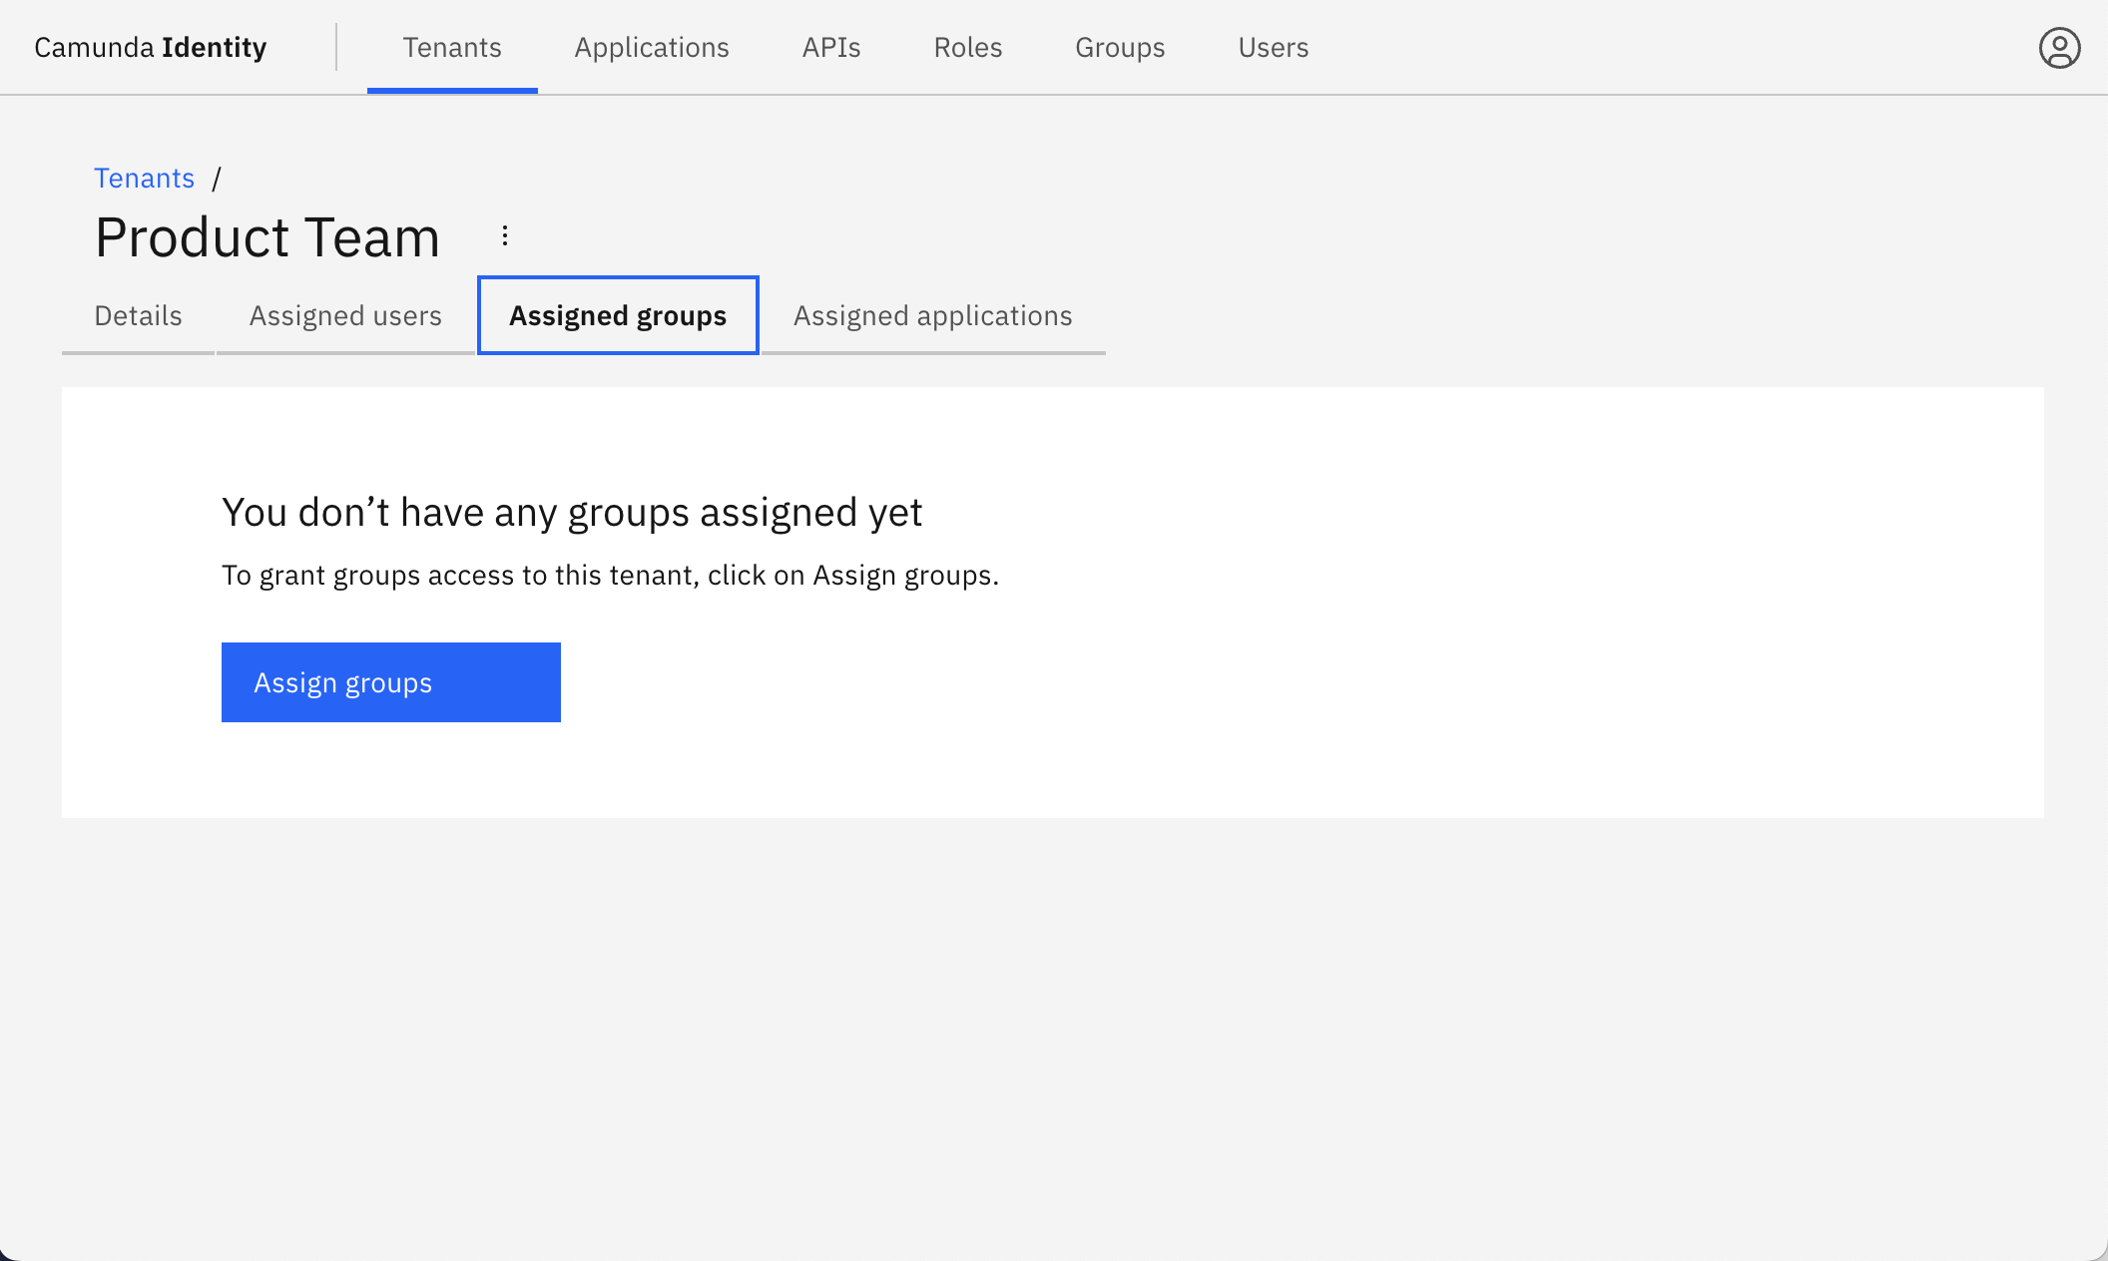The image size is (2108, 1261).
Task: Click the Groups navigation icon
Action: point(1119,47)
